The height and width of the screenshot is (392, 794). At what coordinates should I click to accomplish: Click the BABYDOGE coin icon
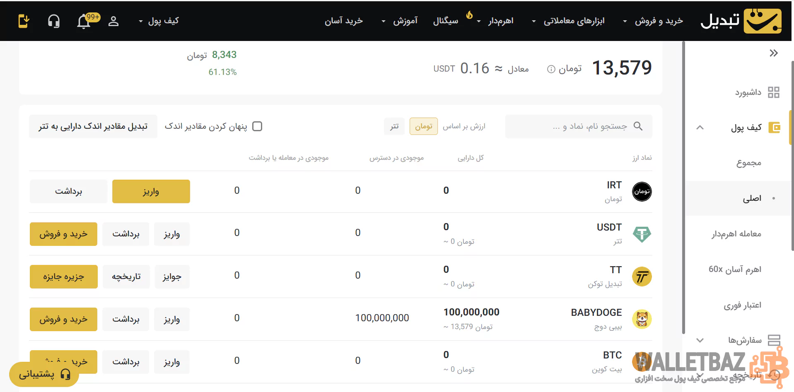(642, 319)
